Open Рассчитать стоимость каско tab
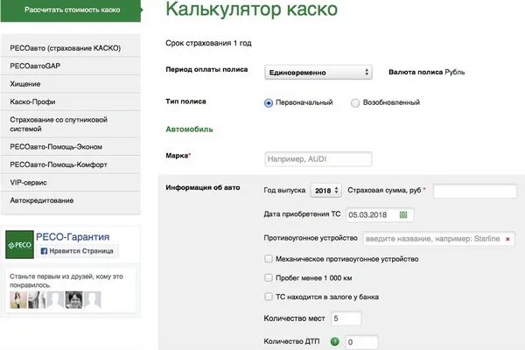The height and width of the screenshot is (350, 525). pos(71,10)
